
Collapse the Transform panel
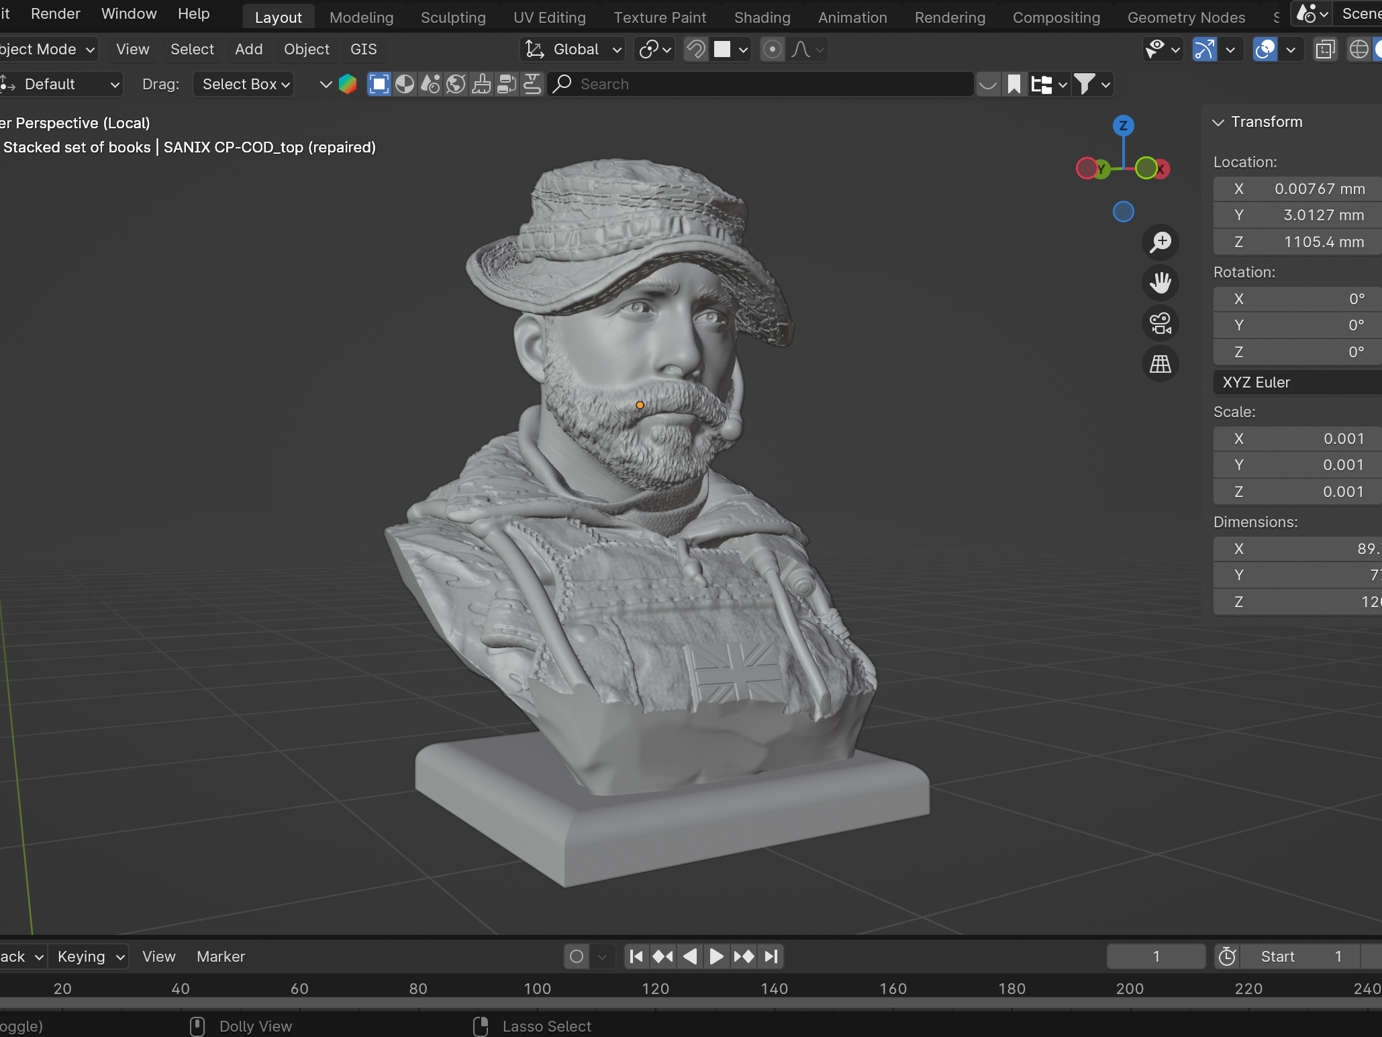pos(1218,122)
